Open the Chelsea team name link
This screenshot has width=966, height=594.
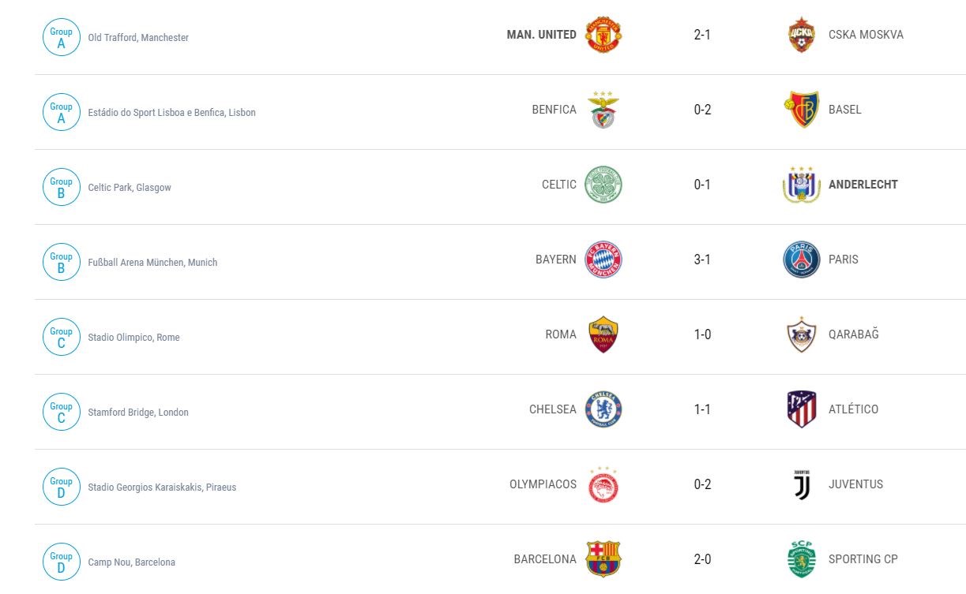coord(553,409)
